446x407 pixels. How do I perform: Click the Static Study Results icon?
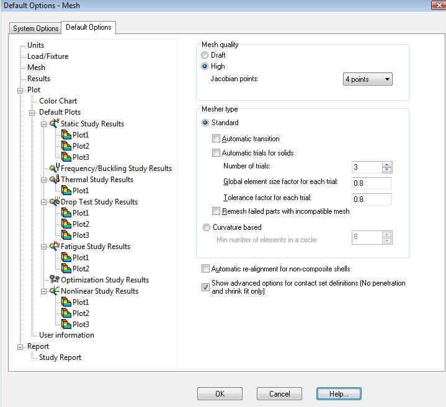click(55, 123)
